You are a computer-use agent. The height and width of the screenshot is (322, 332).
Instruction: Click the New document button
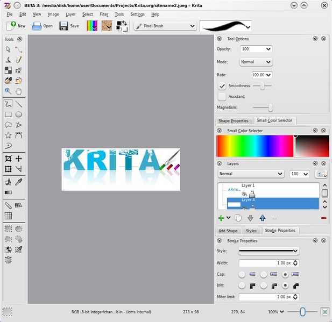pyautogui.click(x=16, y=26)
